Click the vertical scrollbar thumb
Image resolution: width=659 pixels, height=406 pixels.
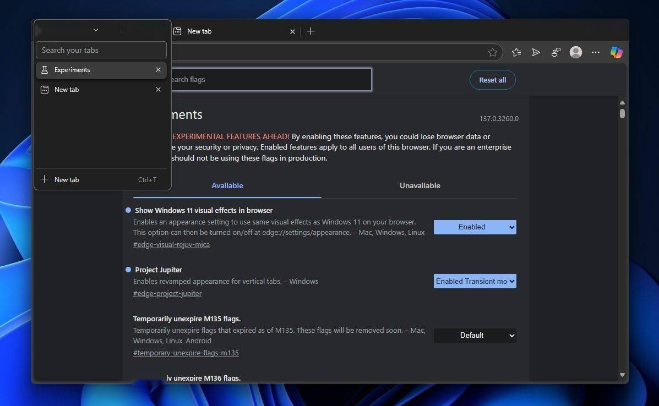(623, 113)
